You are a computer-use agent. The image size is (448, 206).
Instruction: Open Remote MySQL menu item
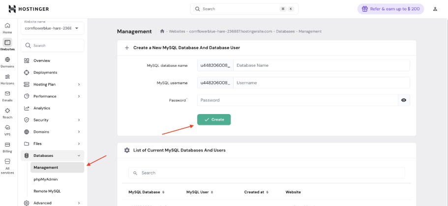click(47, 191)
